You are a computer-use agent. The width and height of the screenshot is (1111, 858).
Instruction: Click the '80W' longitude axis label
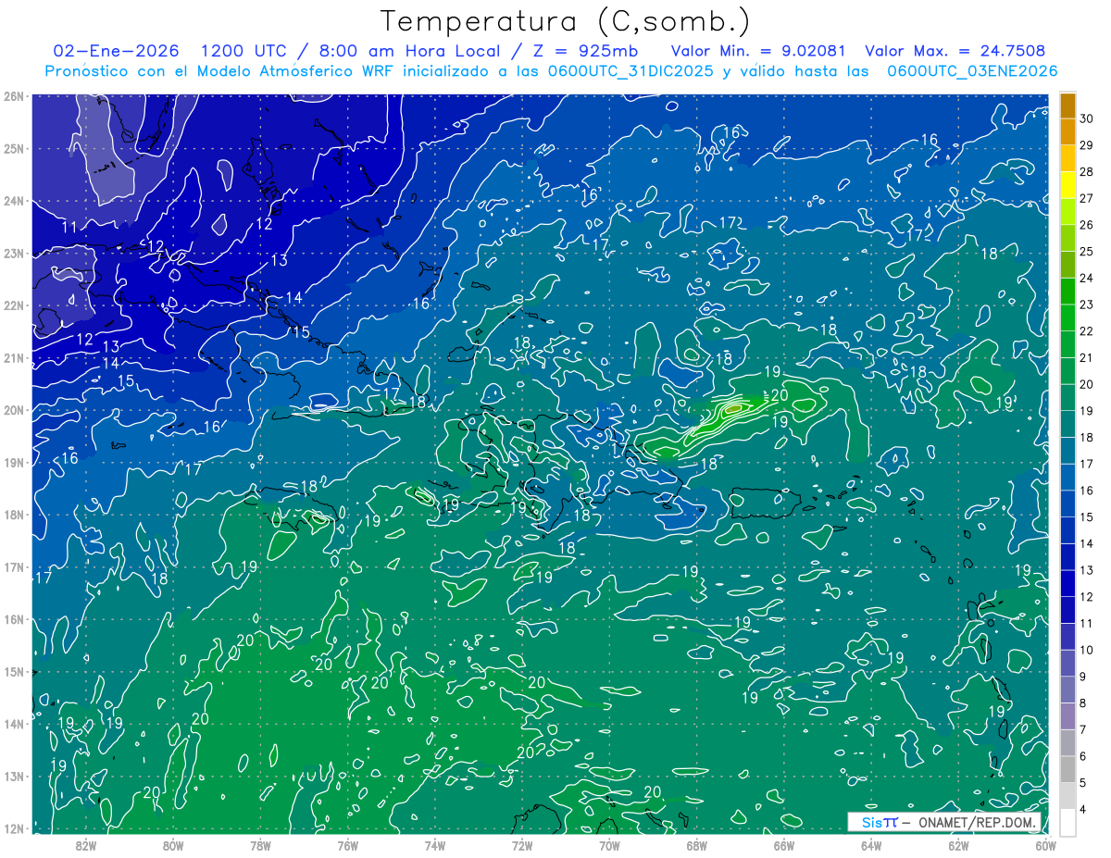click(x=173, y=845)
